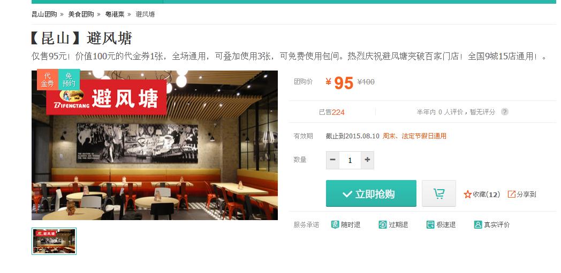This screenshot has height=273, width=561.
Task: Click the quantity input field
Action: 350,160
